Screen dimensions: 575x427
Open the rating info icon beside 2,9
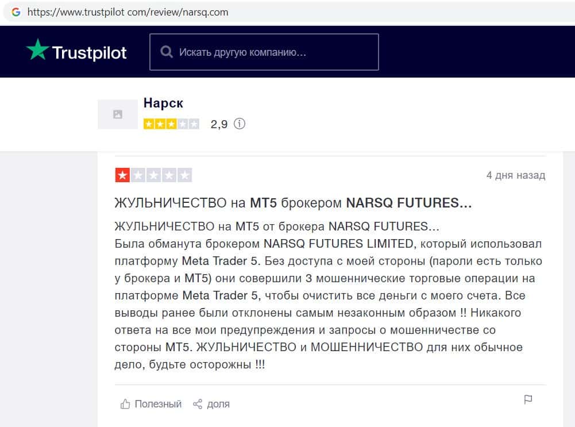[240, 124]
